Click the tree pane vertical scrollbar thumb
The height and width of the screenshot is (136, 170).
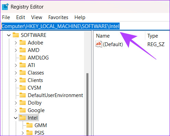[x=87, y=104]
